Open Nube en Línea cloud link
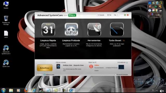The height and width of the screenshot is (93, 166). pos(49,75)
